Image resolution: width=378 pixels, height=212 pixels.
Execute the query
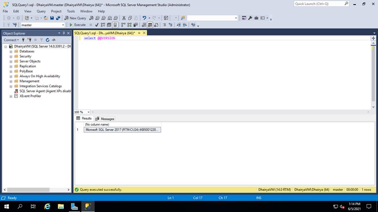coord(78,25)
